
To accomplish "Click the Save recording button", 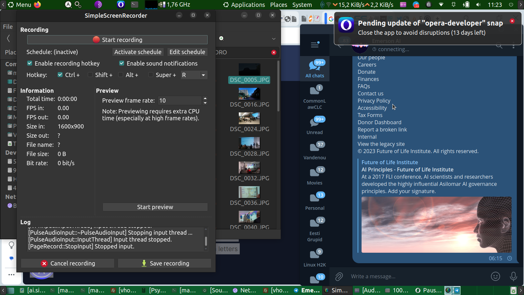I will click(x=164, y=263).
